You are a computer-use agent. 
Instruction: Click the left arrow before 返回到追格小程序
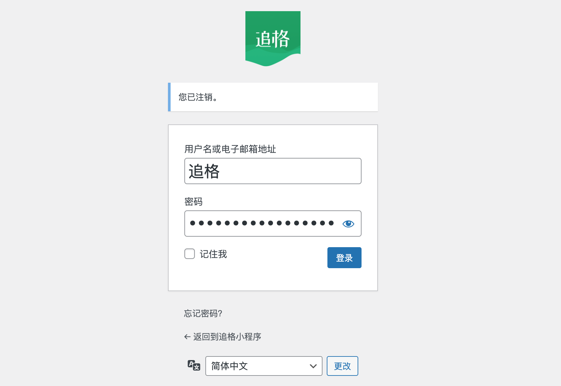click(187, 337)
